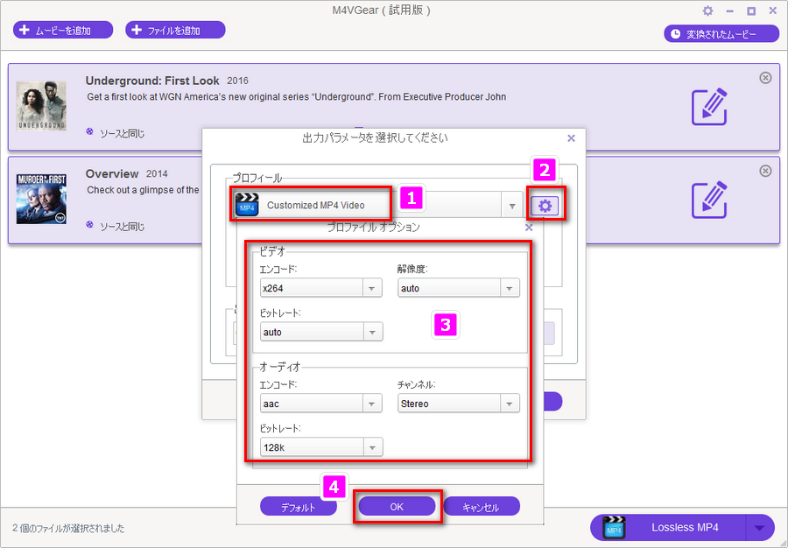Open profile options gear button
788x548 pixels.
tap(545, 206)
